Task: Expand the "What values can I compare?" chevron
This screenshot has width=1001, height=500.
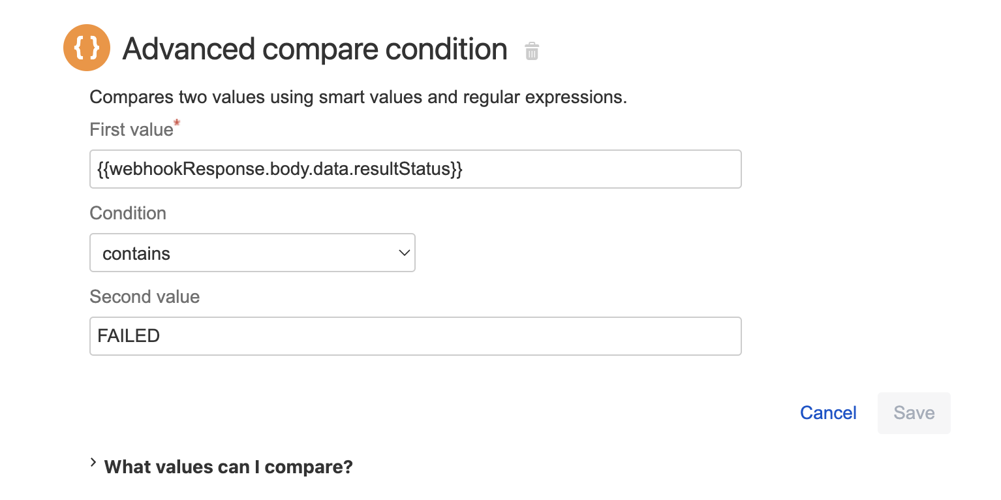Action: 94,464
